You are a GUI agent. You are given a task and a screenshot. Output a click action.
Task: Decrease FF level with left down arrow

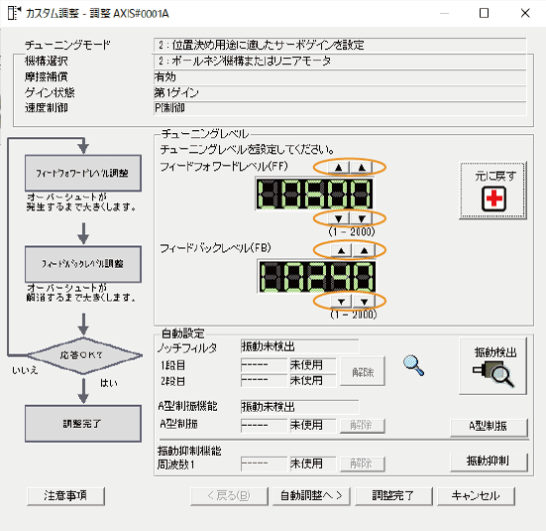coord(338,218)
